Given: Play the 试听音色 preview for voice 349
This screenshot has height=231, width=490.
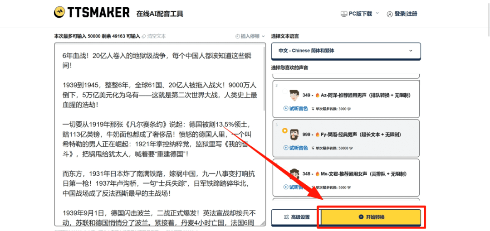Looking at the screenshot, I should (295, 109).
